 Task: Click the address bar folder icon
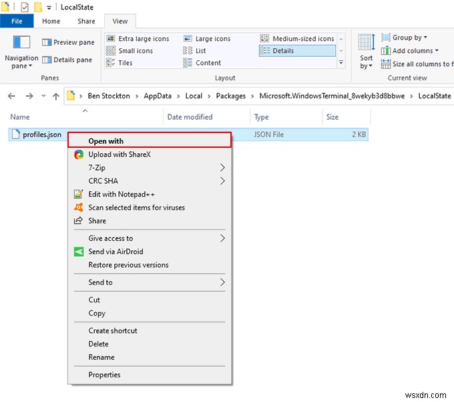tap(71, 96)
